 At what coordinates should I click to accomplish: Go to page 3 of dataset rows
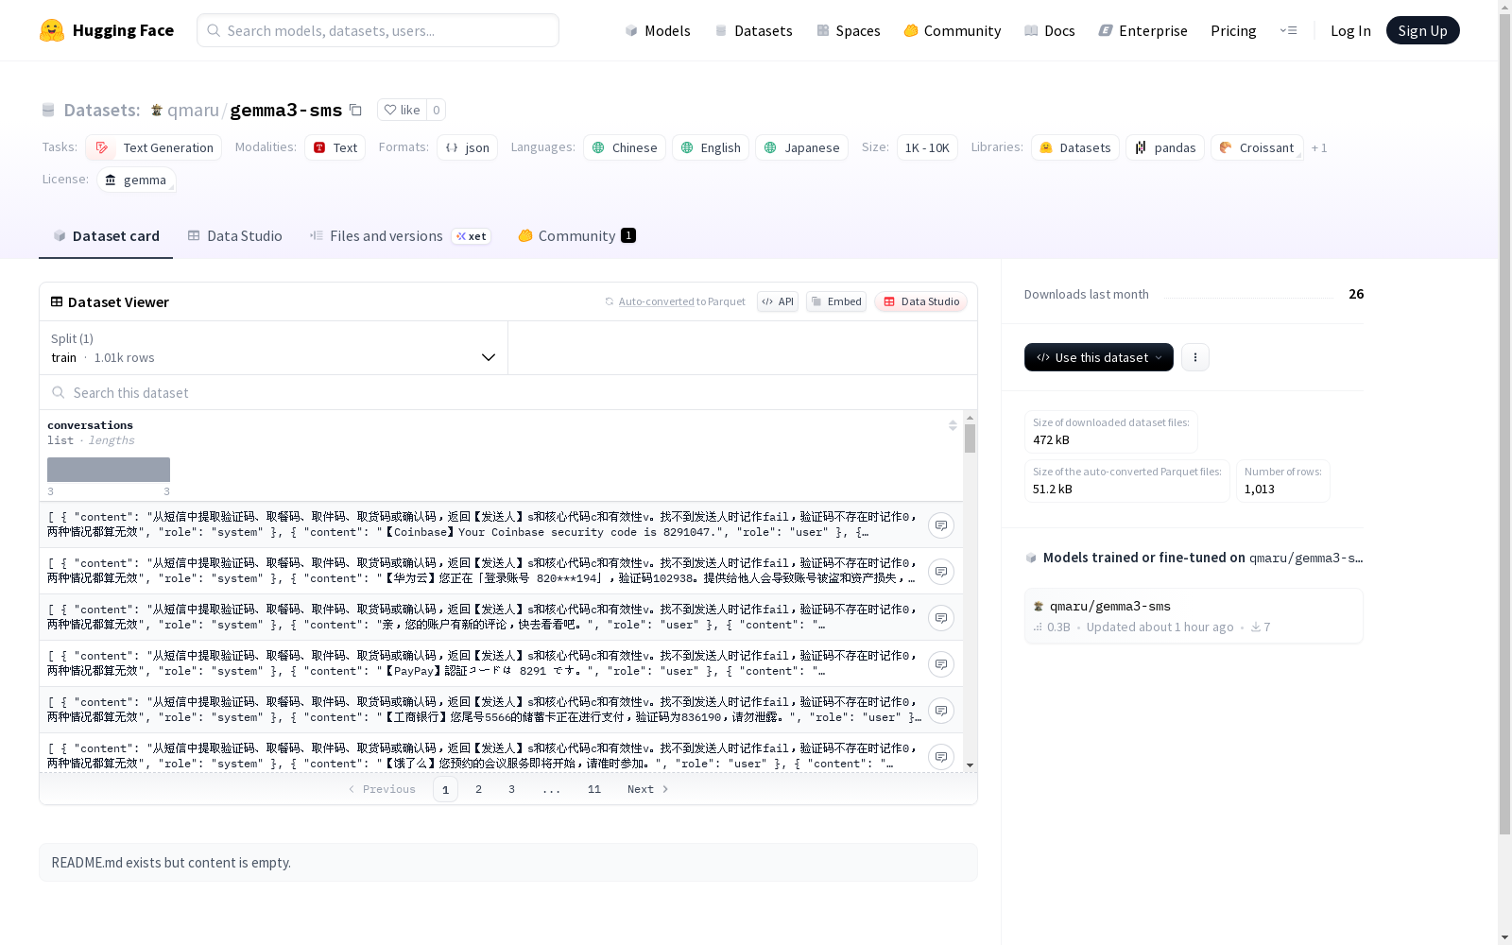tap(512, 789)
